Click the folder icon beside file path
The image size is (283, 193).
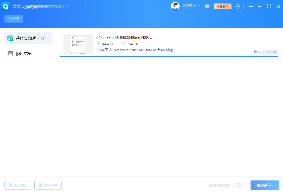pos(98,50)
